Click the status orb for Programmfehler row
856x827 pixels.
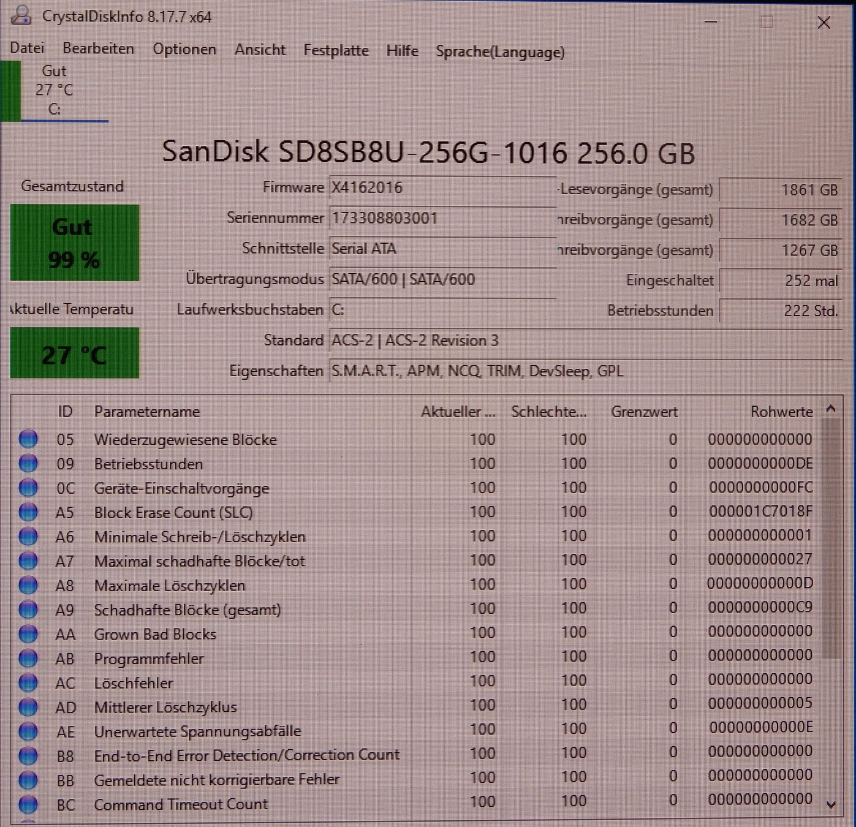point(28,658)
